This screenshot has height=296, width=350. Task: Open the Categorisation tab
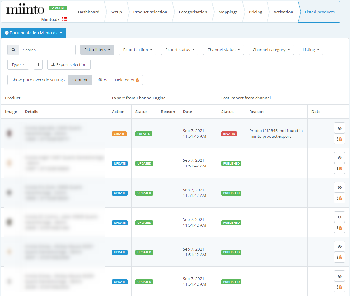[x=193, y=12]
